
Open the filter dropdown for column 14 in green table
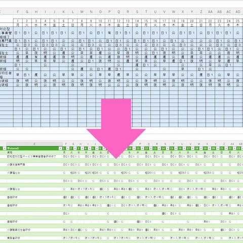click(x=168, y=148)
